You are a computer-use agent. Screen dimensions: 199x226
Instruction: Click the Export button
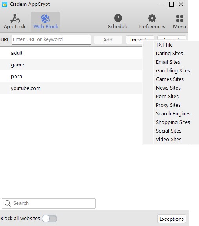tap(172, 38)
